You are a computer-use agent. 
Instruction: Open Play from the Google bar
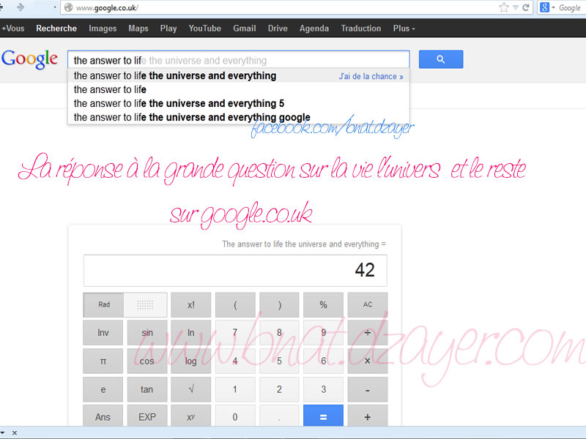coord(168,29)
